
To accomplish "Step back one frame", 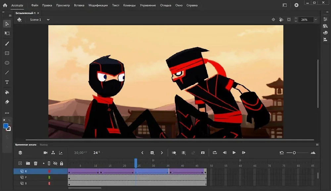I will pos(225,153).
